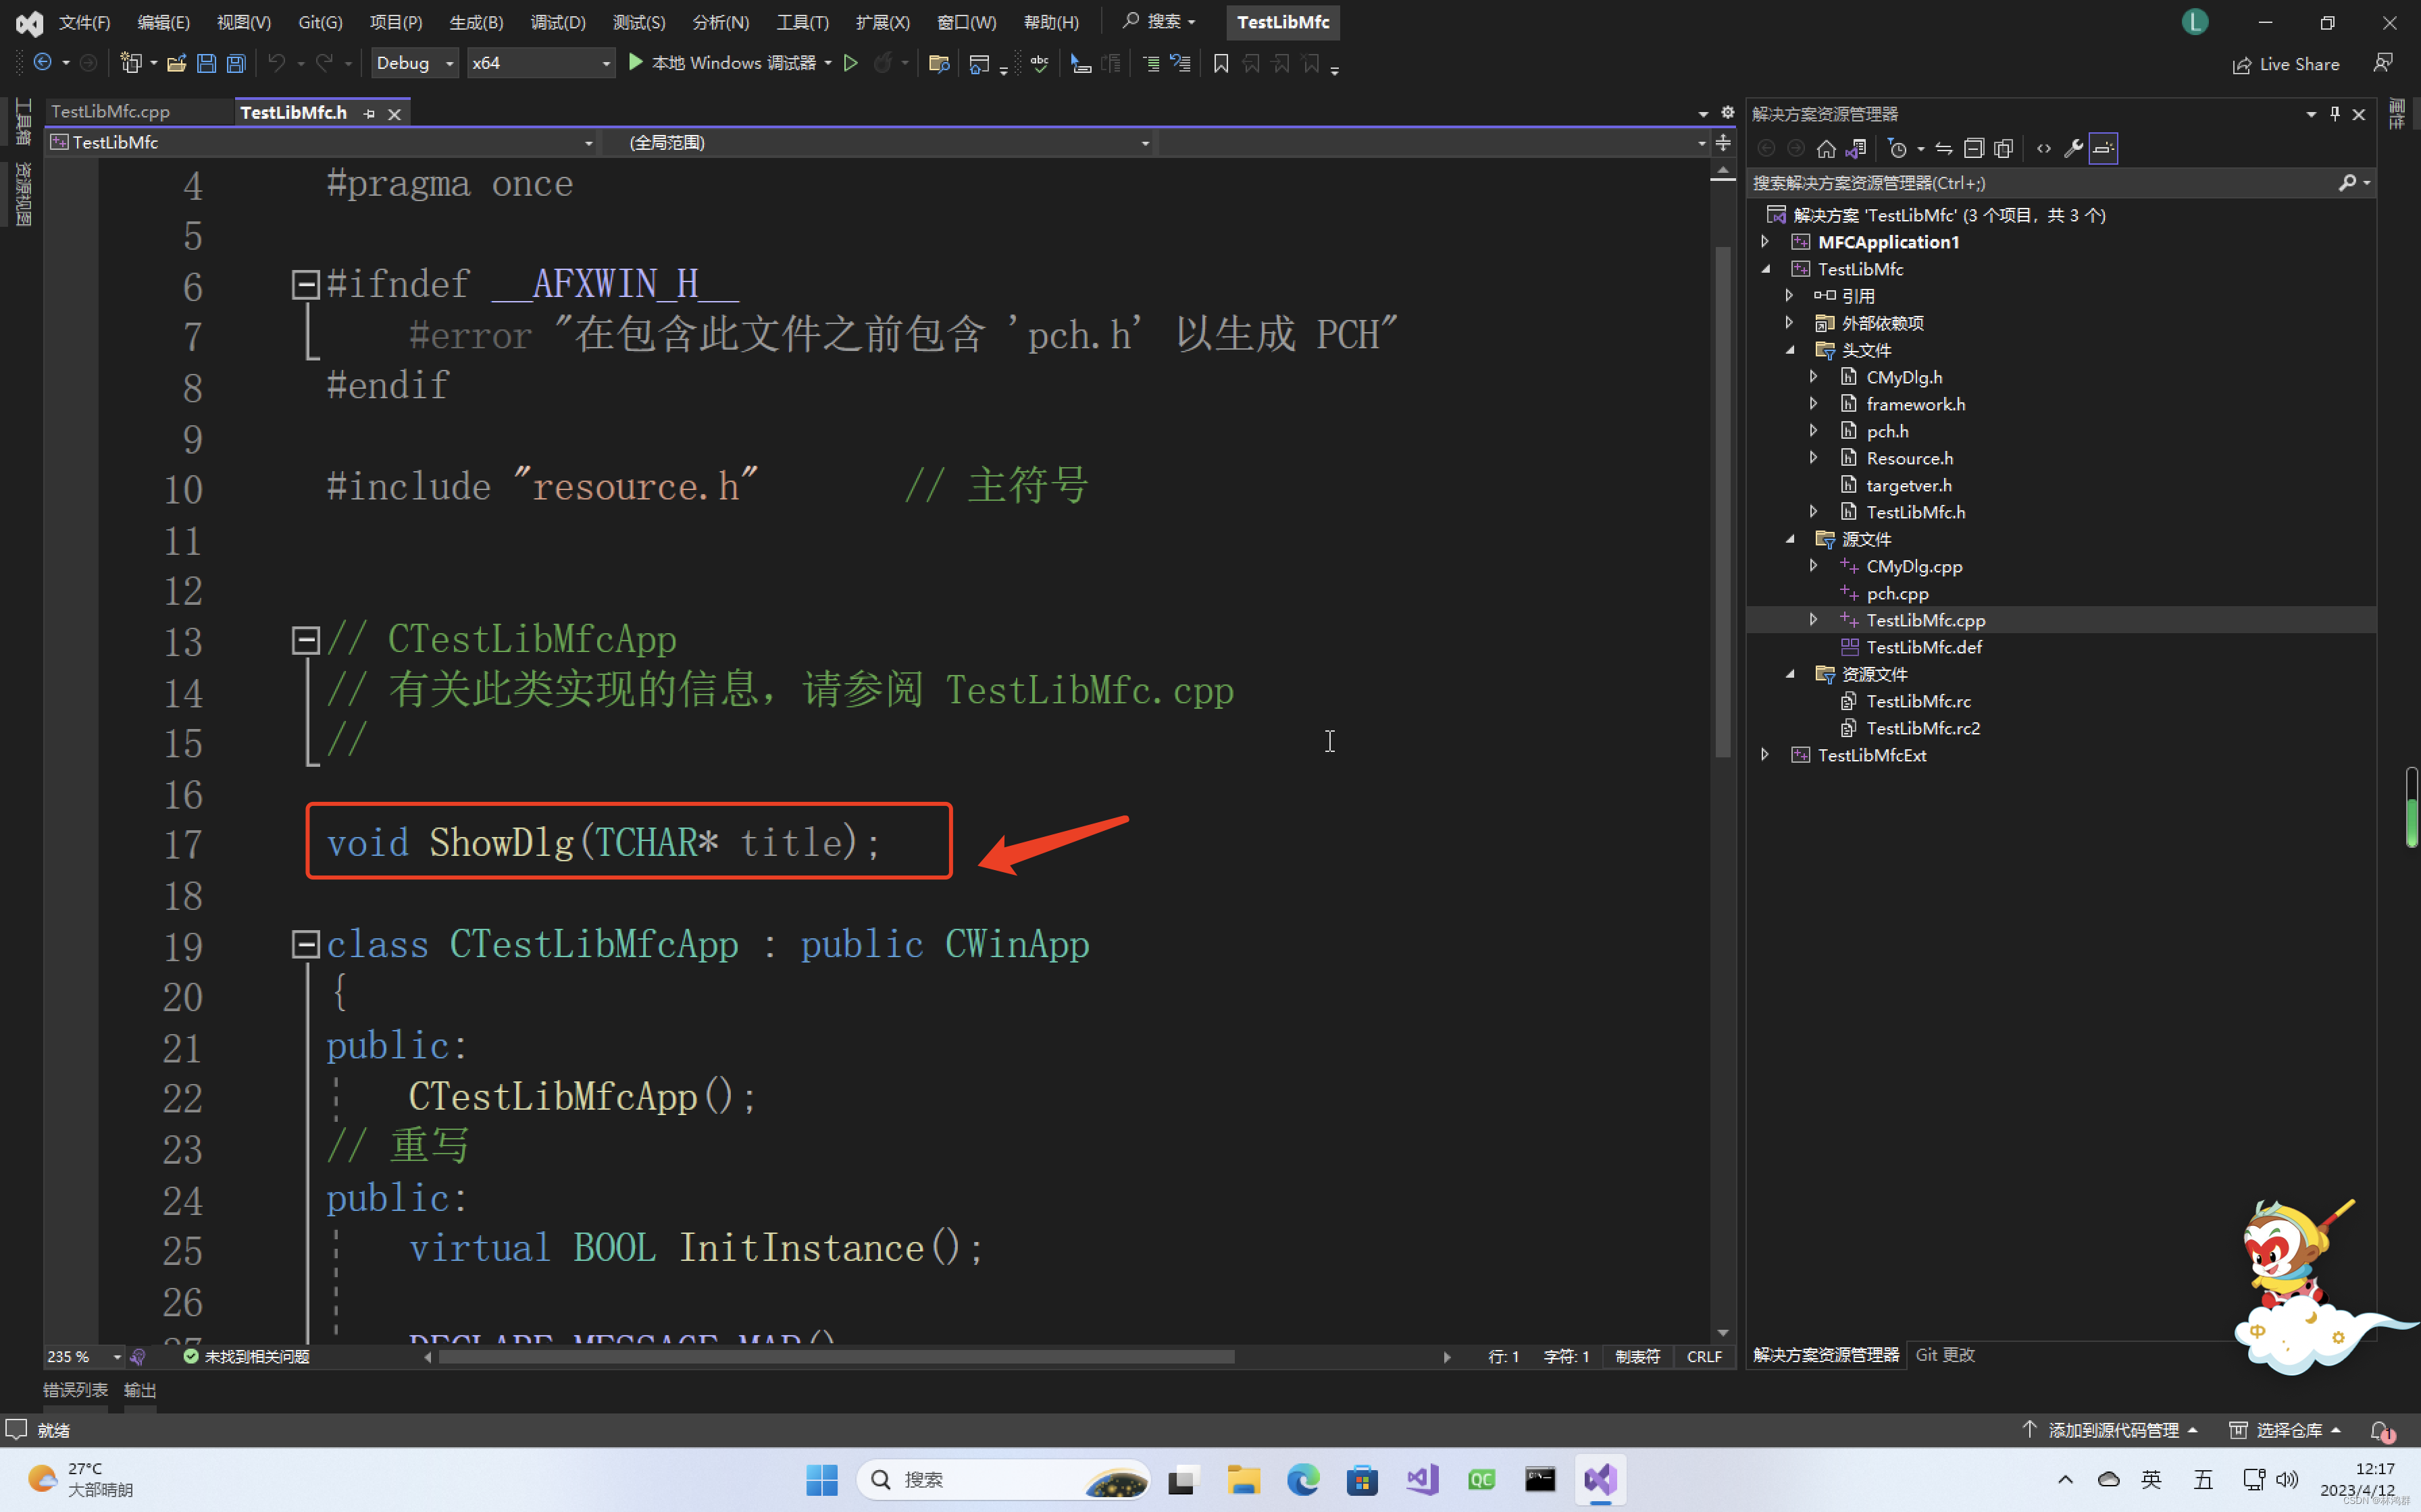The height and width of the screenshot is (1512, 2421).
Task: Open the 文件(F) menu
Action: [84, 22]
